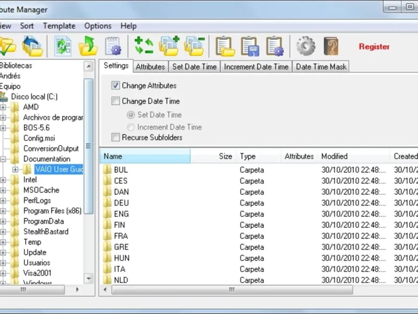Select the Increment Date Time radio button

(x=131, y=127)
